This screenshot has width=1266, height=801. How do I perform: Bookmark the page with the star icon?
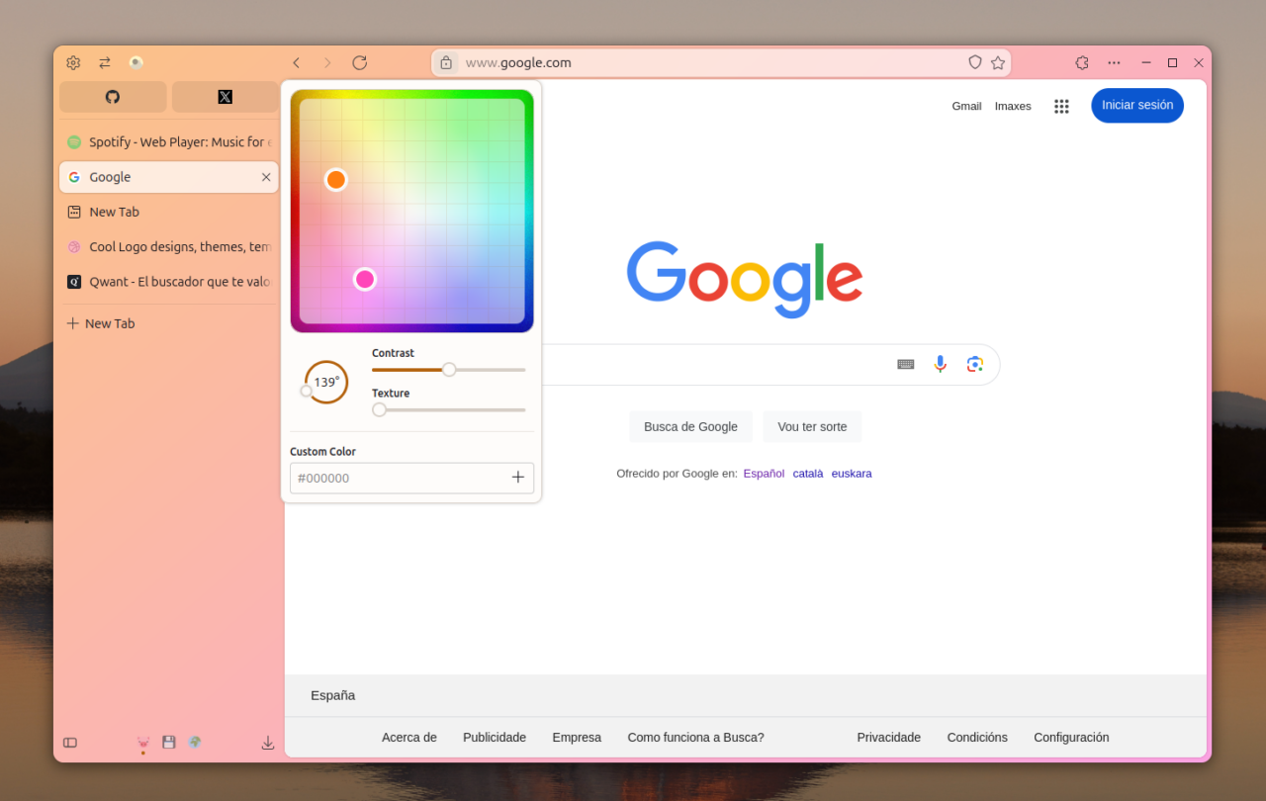(998, 62)
